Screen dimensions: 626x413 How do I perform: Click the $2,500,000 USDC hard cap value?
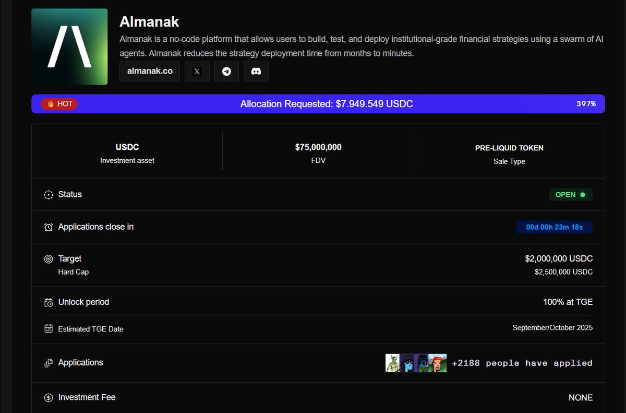563,272
